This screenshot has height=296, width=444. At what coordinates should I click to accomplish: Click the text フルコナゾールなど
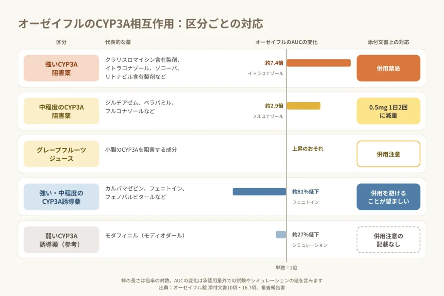[130, 111]
